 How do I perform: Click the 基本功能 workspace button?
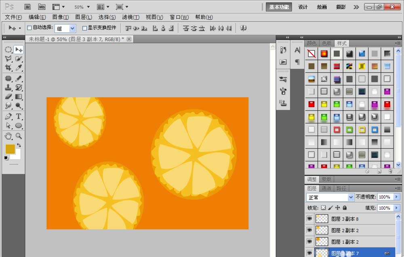pyautogui.click(x=279, y=7)
